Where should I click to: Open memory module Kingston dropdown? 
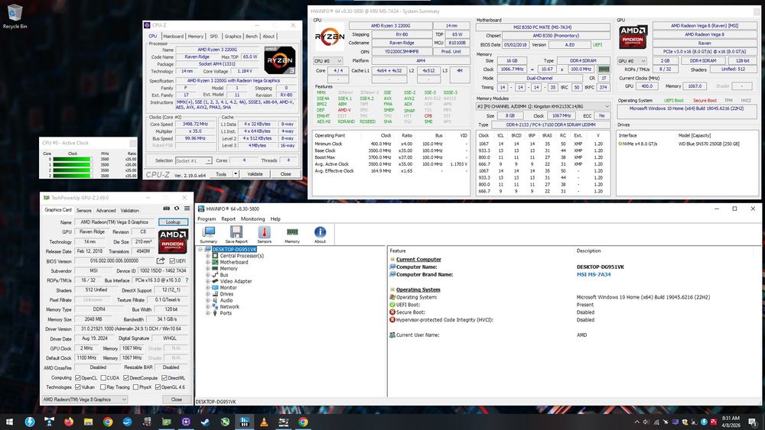point(543,106)
